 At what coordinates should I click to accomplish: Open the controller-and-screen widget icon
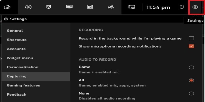(132, 7)
